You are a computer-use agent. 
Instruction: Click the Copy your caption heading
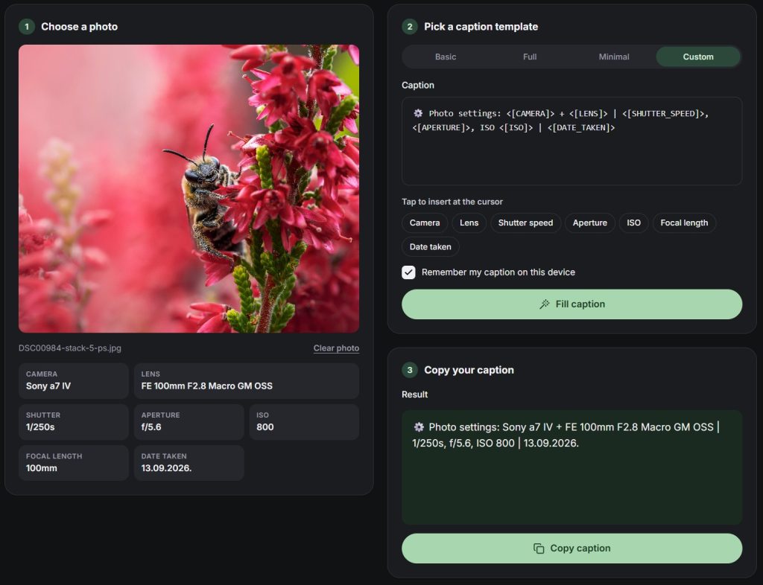[x=469, y=370]
